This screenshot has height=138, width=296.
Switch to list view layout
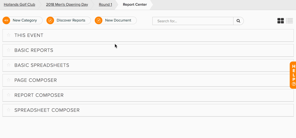tap(289, 21)
